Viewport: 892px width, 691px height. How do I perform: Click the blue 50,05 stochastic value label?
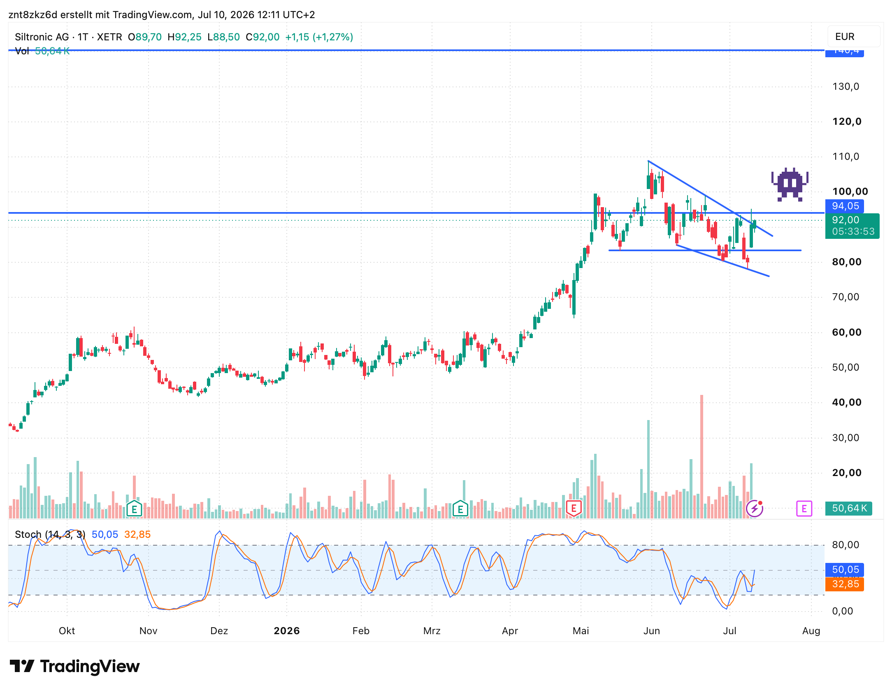point(845,570)
